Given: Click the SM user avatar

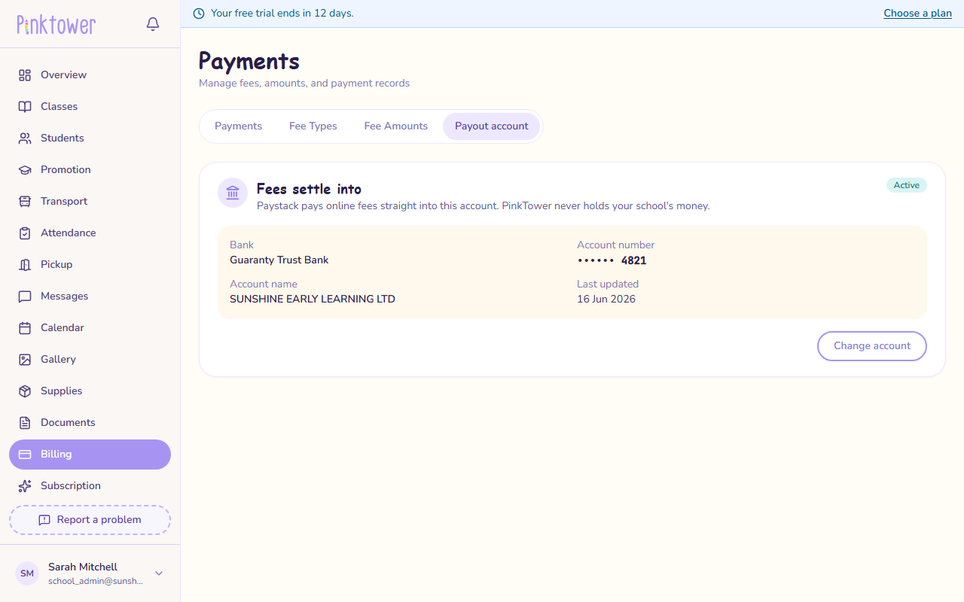Looking at the screenshot, I should coord(27,573).
